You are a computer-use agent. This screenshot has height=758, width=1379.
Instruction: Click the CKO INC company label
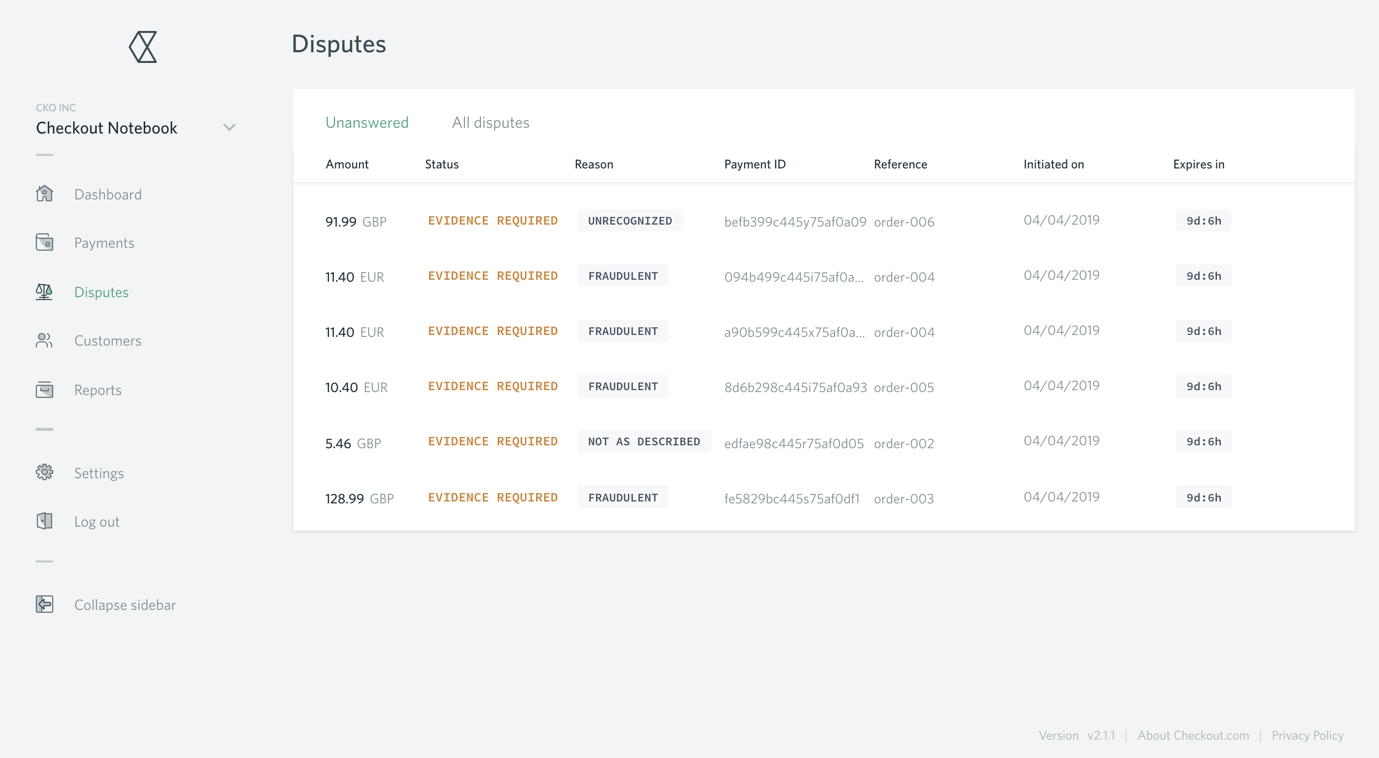click(56, 107)
